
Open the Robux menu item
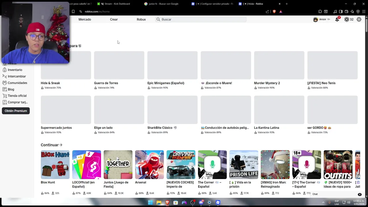[141, 20]
